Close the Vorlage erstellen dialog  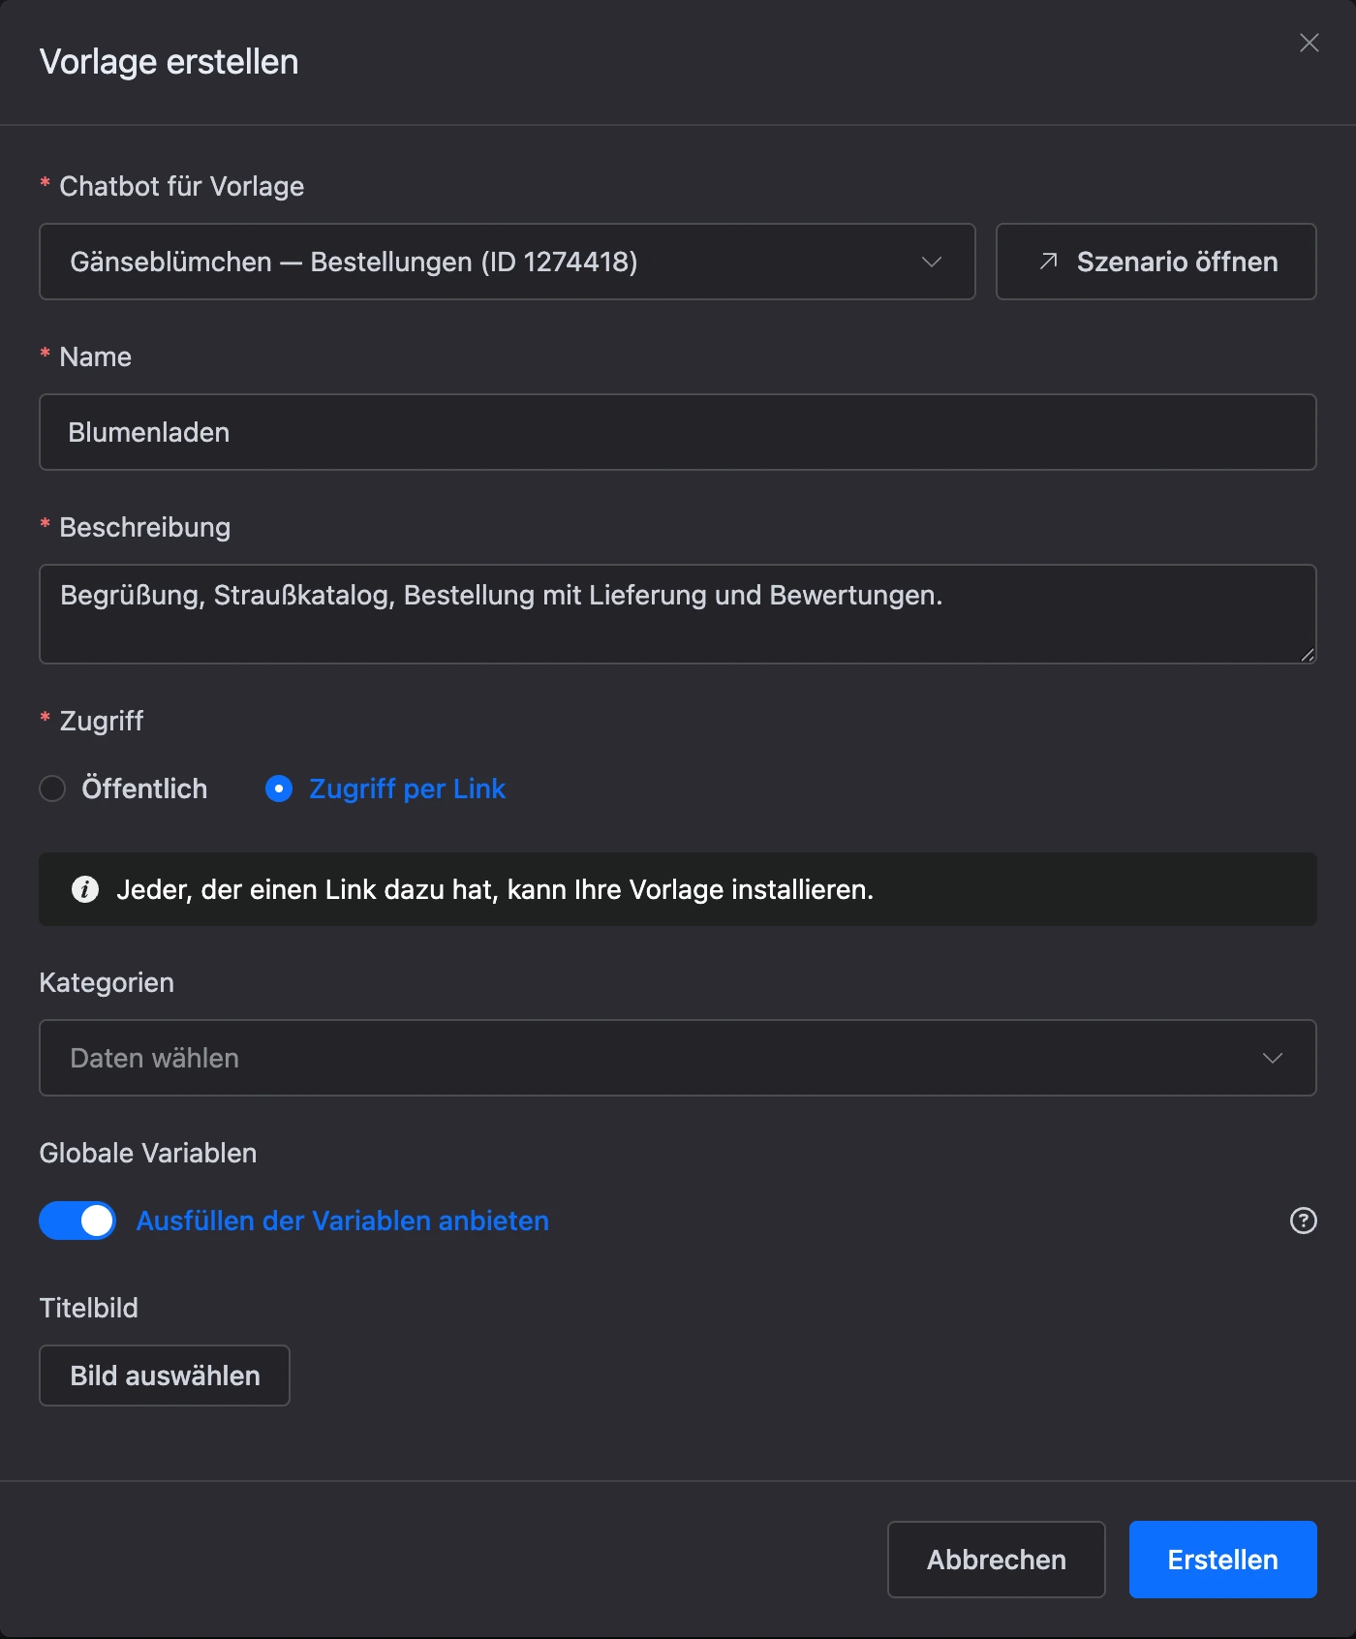[1309, 43]
